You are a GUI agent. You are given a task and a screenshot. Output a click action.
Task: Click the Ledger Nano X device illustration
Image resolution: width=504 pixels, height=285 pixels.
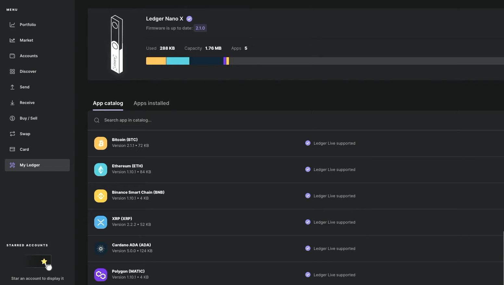117,45
